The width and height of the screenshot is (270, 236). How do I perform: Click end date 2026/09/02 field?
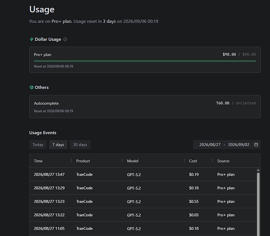click(x=239, y=144)
